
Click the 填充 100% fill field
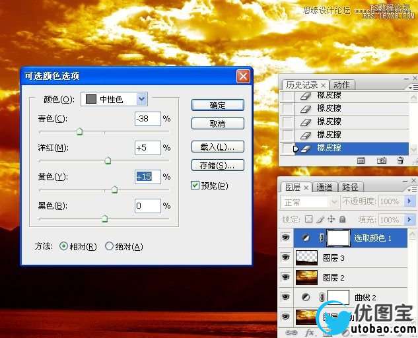[392, 220]
